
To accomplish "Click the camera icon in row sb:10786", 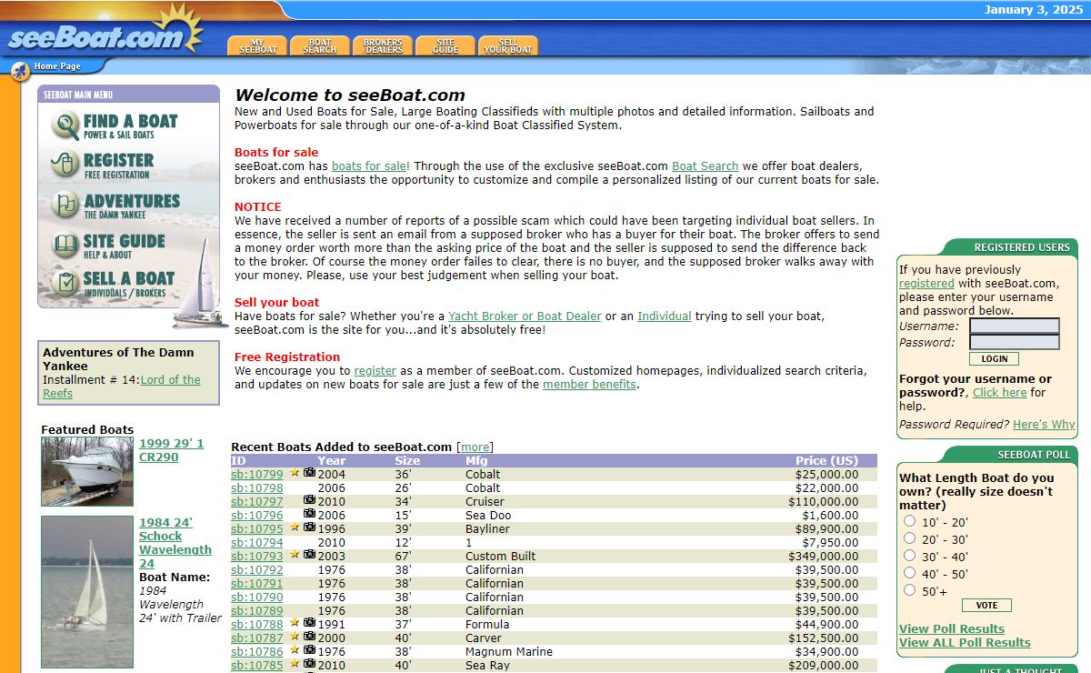I will pos(309,650).
